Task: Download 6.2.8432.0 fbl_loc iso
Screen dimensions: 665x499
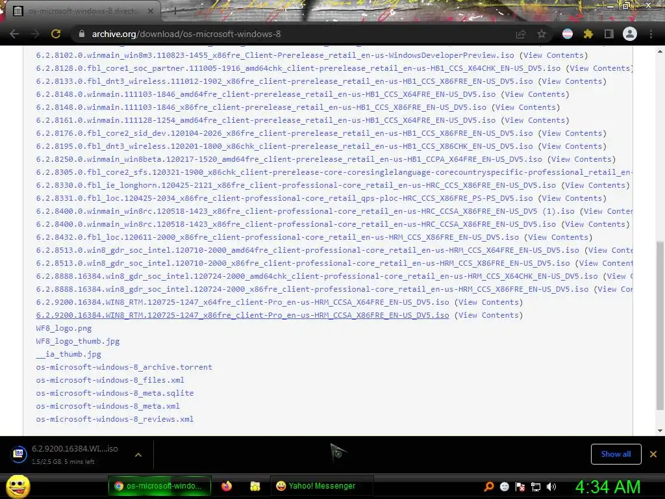Action: 277,237
